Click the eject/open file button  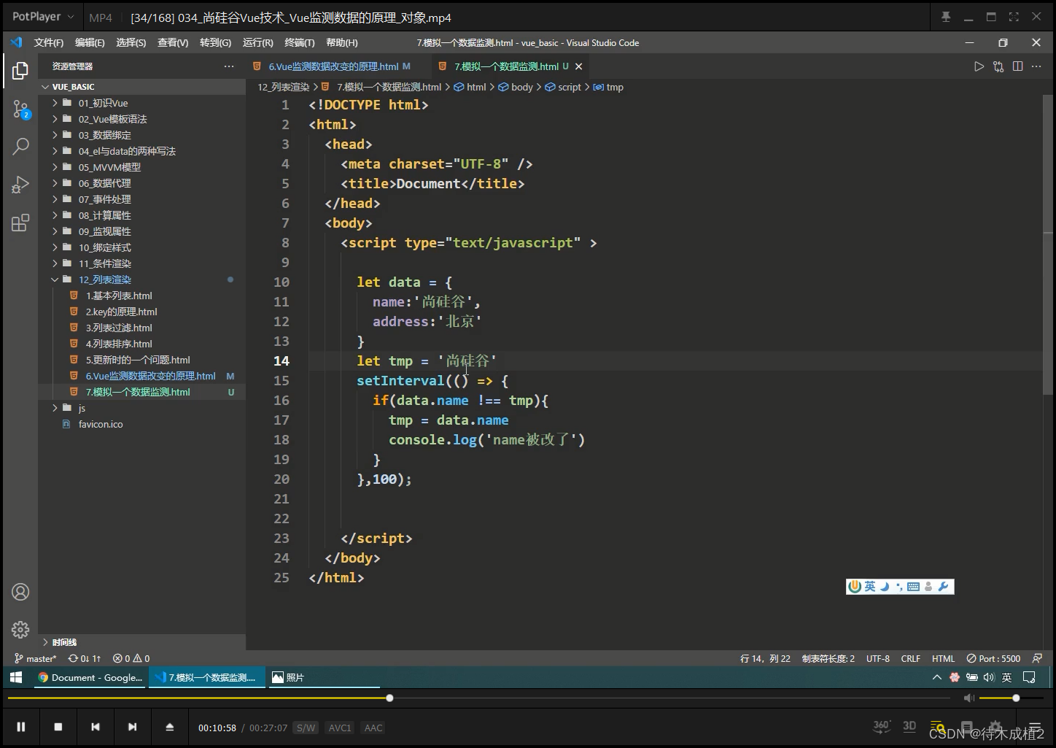(169, 727)
